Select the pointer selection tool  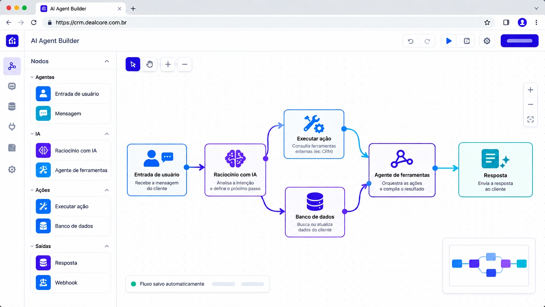(133, 64)
